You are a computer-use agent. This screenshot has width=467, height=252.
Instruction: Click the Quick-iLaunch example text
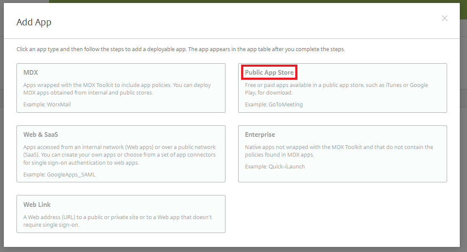click(x=275, y=166)
